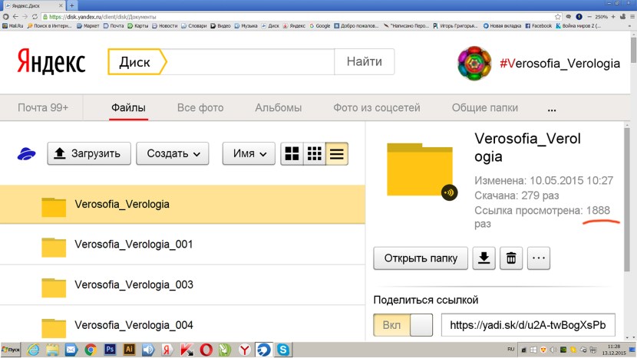Open the Альбомы tab

pos(278,108)
